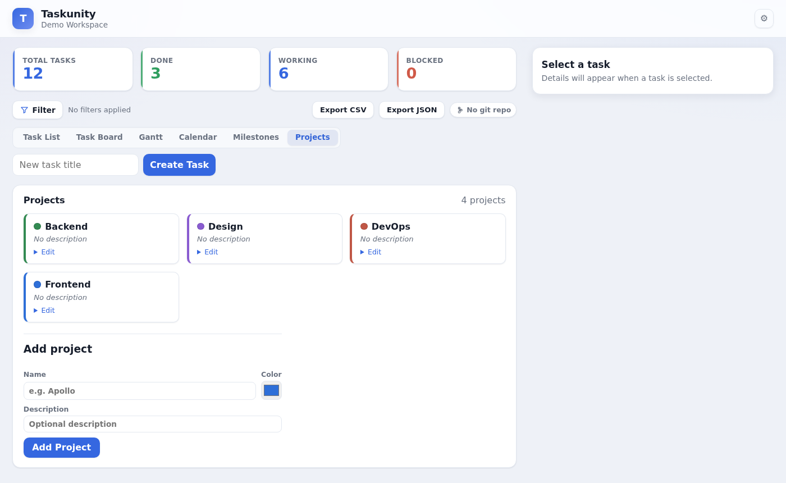The image size is (786, 483).
Task: Click the green Backend color dot
Action: click(37, 226)
